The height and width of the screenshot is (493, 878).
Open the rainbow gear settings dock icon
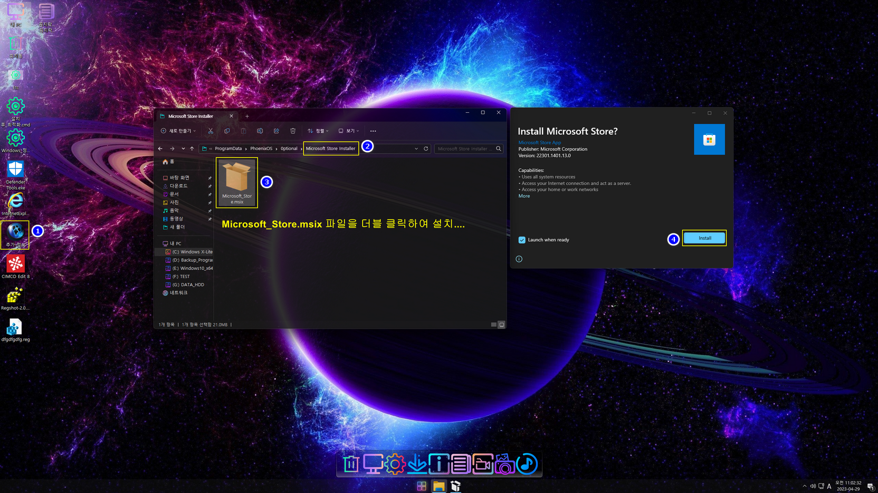point(395,464)
